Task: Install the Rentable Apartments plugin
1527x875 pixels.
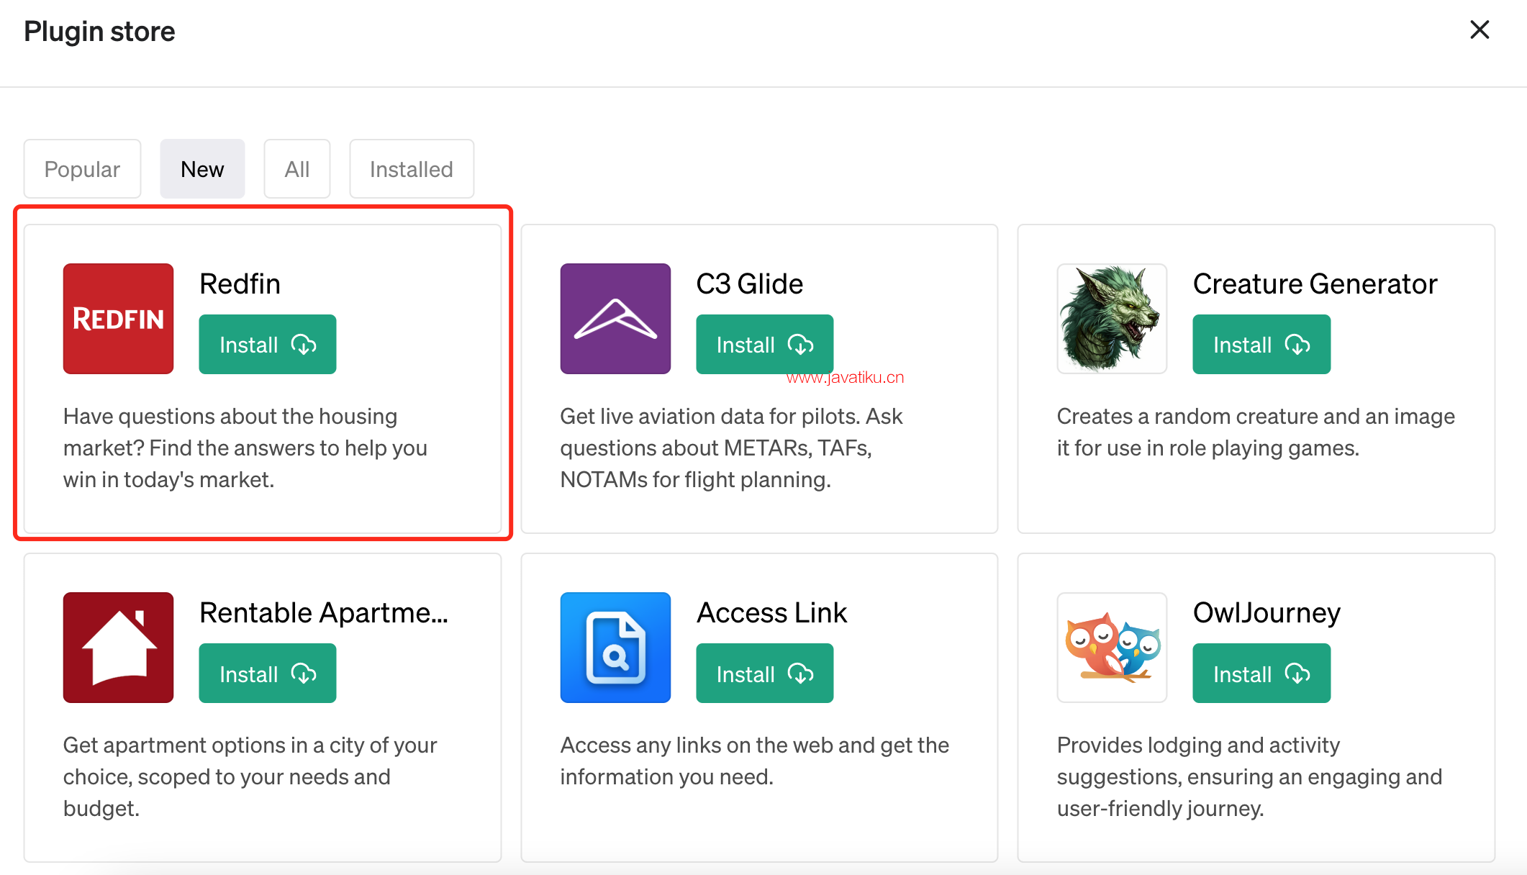Action: [268, 673]
